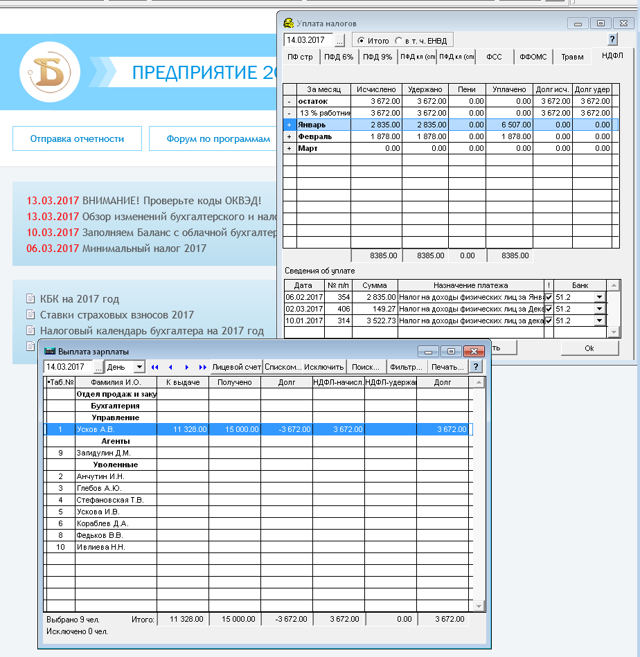Open date picker in Уплата налогов window

click(x=339, y=40)
